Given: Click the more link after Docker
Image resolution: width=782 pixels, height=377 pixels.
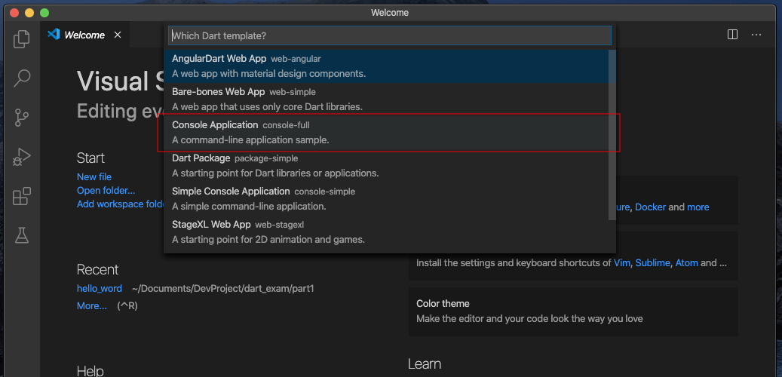Looking at the screenshot, I should [698, 207].
